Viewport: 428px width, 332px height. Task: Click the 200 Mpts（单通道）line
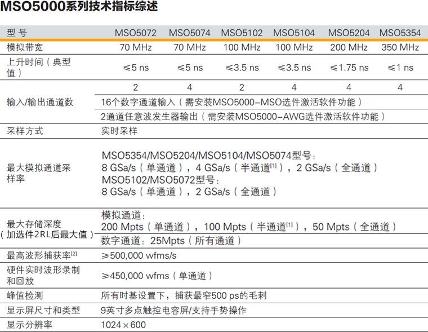click(249, 227)
